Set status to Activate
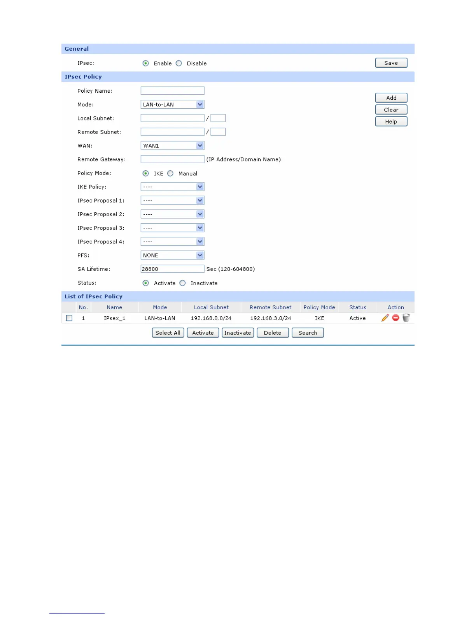476x617 pixels. [145, 283]
